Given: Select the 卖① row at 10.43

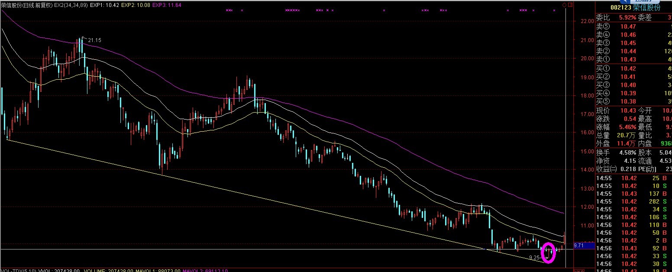Looking at the screenshot, I should point(634,59).
